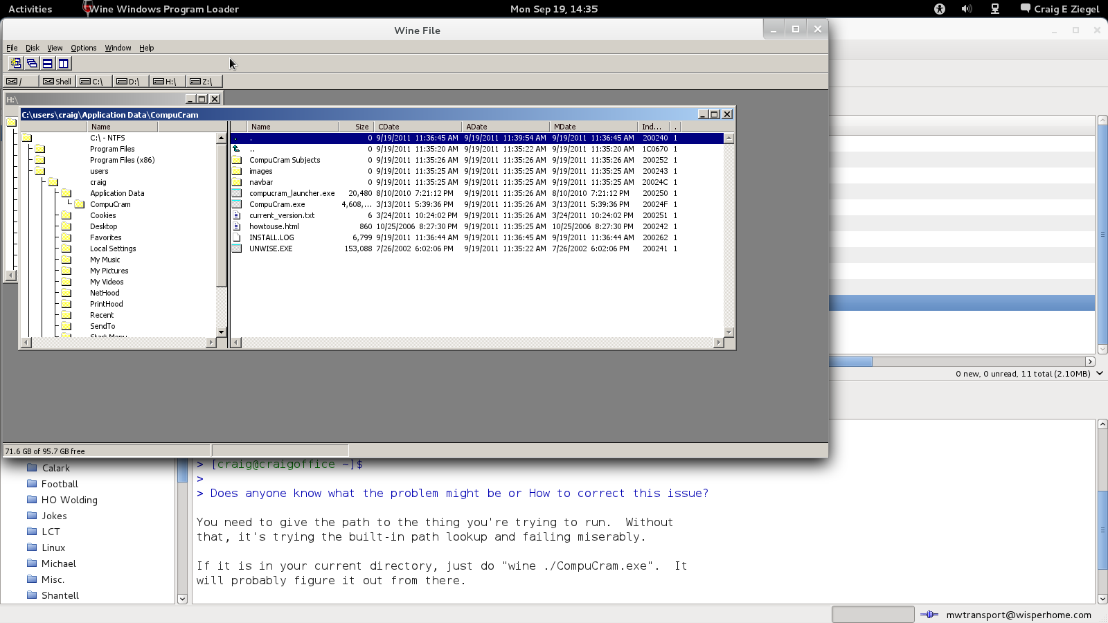Tile windows horizontally via toolbar icon

(48, 63)
